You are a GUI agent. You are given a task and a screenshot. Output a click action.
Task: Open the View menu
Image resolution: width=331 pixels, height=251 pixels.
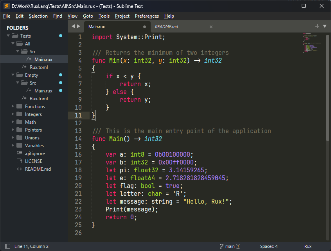tap(72, 16)
